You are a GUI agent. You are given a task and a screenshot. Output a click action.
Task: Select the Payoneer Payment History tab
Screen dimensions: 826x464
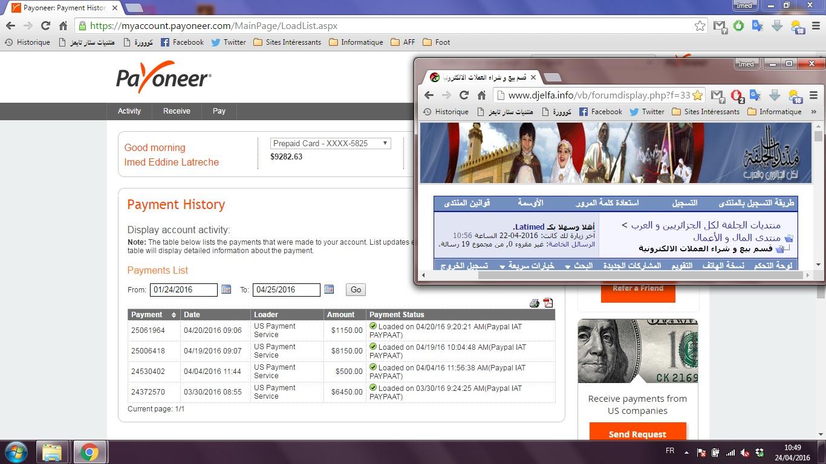tap(63, 8)
